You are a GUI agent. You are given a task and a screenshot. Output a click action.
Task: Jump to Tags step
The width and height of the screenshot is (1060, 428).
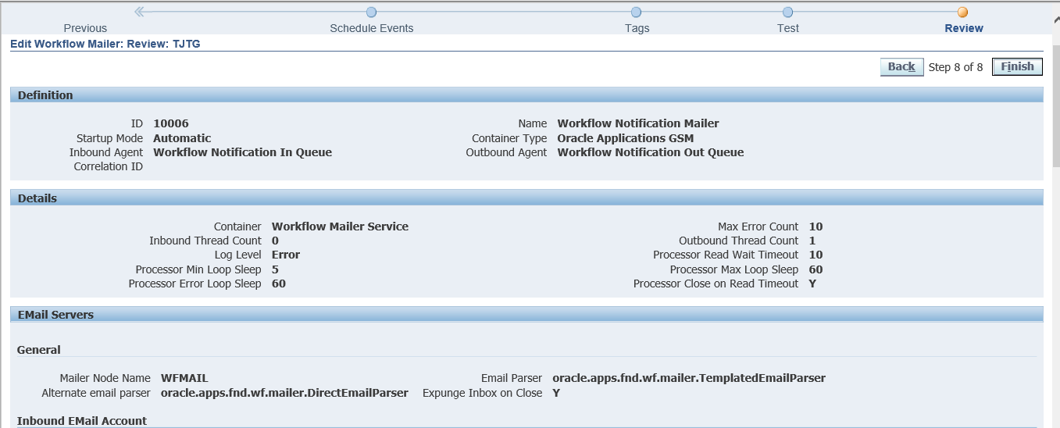click(x=637, y=28)
